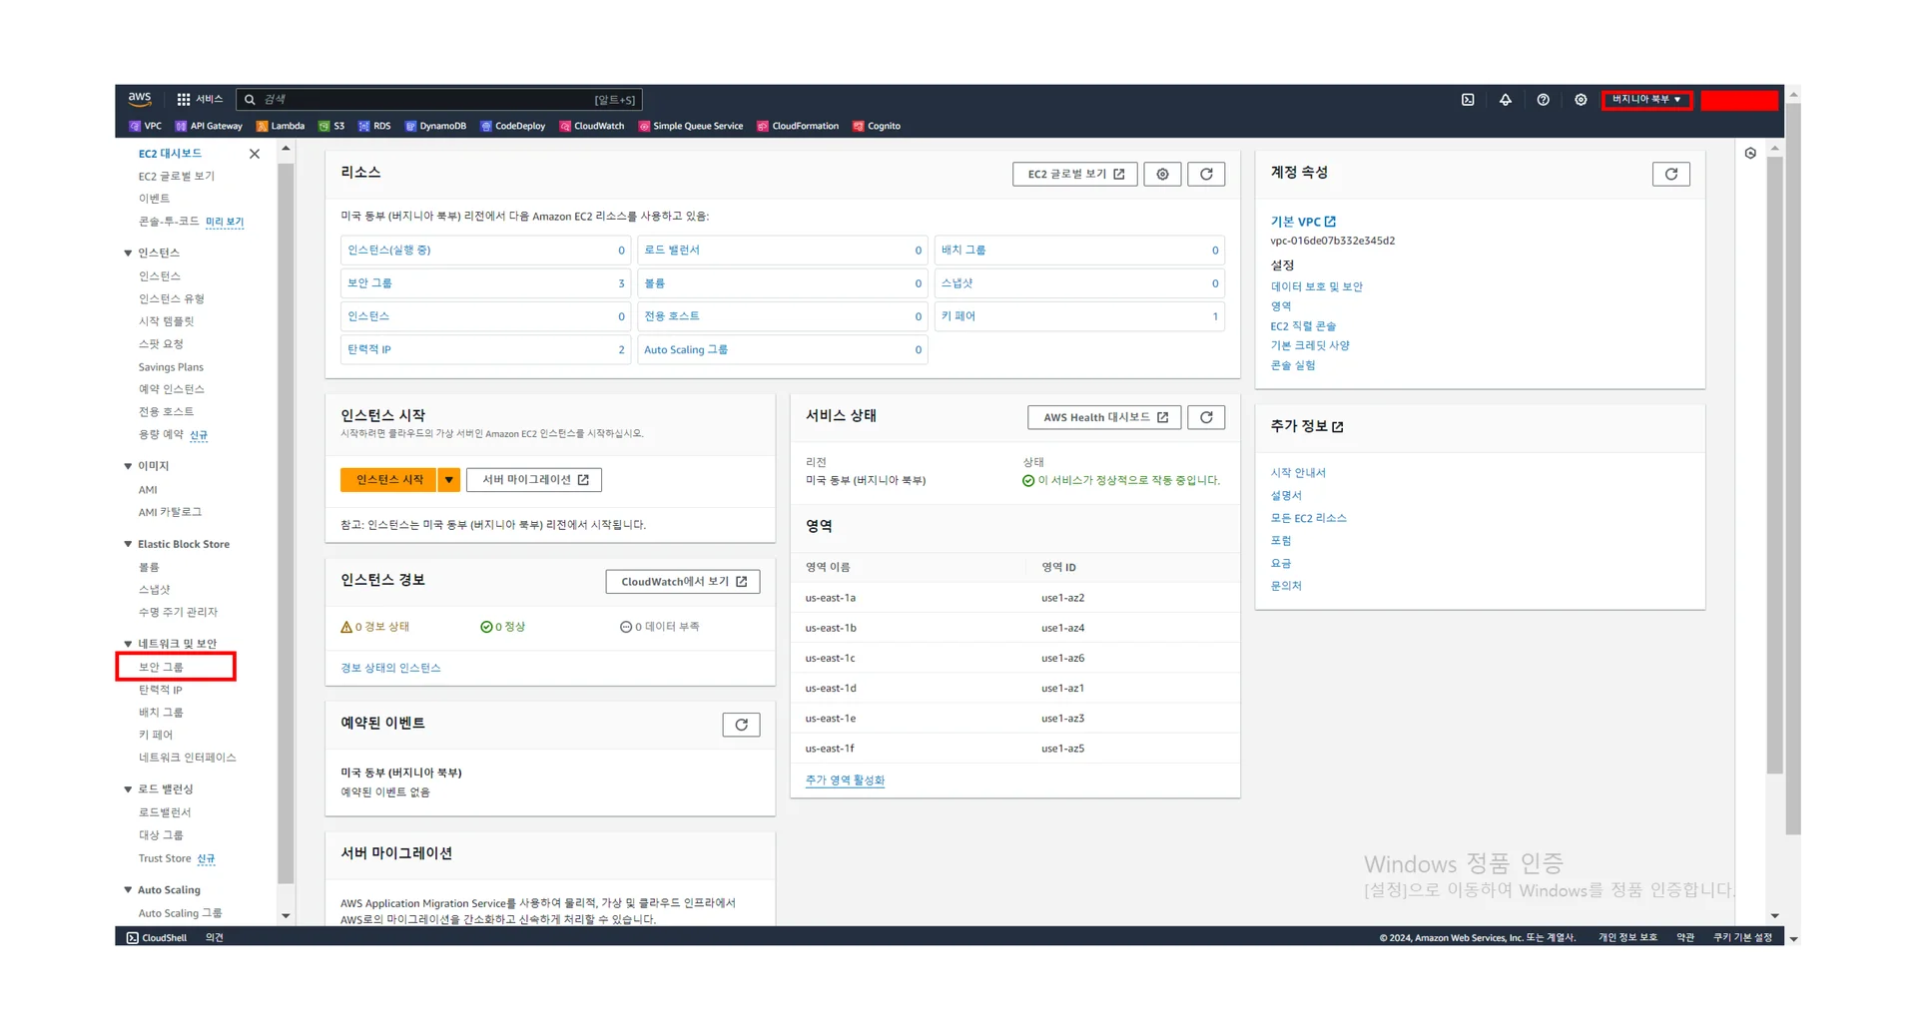Image resolution: width=1917 pixels, height=1030 pixels.
Task: Open the Virginia region selector dropdown
Action: click(x=1645, y=100)
